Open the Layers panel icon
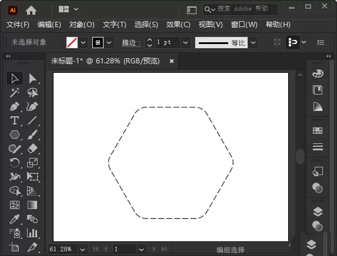Image resolution: width=337 pixels, height=256 pixels. [318, 212]
